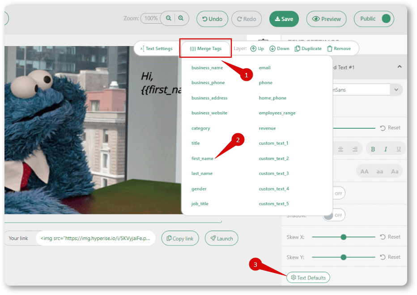Toggle bold formatting

373,149
